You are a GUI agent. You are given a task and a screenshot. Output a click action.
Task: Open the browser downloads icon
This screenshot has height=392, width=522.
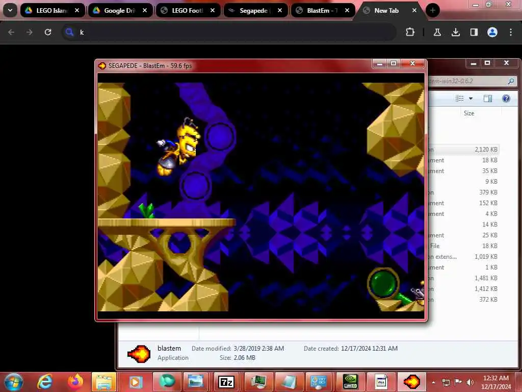point(455,32)
